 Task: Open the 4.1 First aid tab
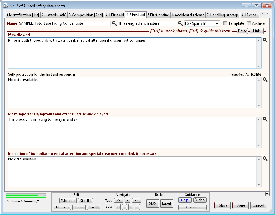tap(115, 15)
